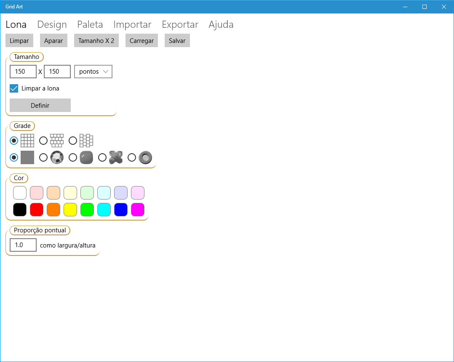The image size is (454, 362).
Task: Switch to the Lona tab
Action: [x=16, y=24]
